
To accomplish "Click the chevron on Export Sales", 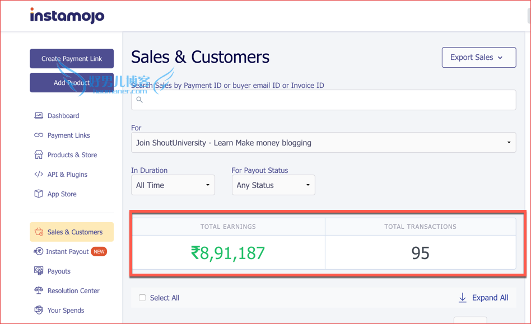I will (x=500, y=58).
